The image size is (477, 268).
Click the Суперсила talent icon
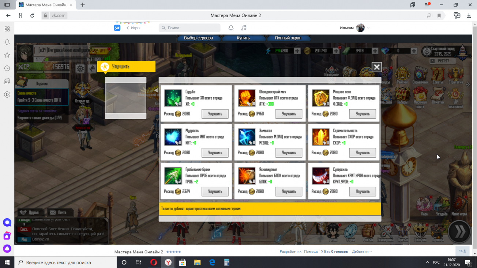(320, 176)
